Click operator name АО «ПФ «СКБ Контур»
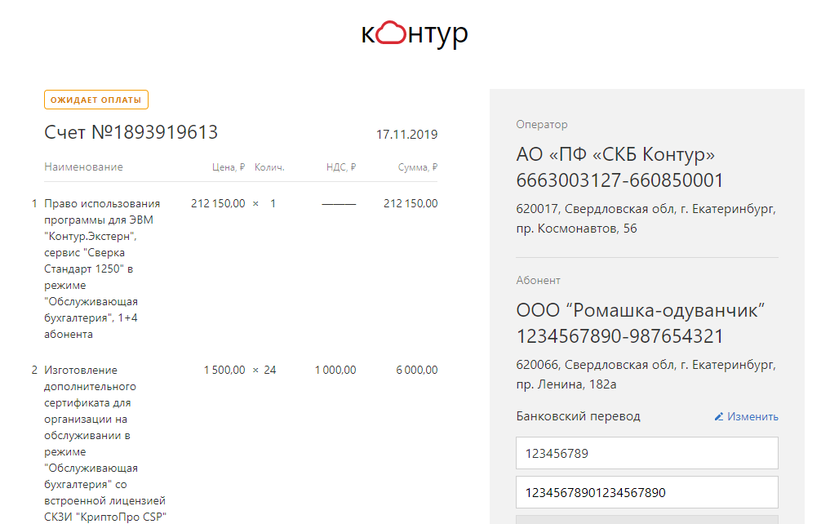The image size is (830, 524). [615, 154]
